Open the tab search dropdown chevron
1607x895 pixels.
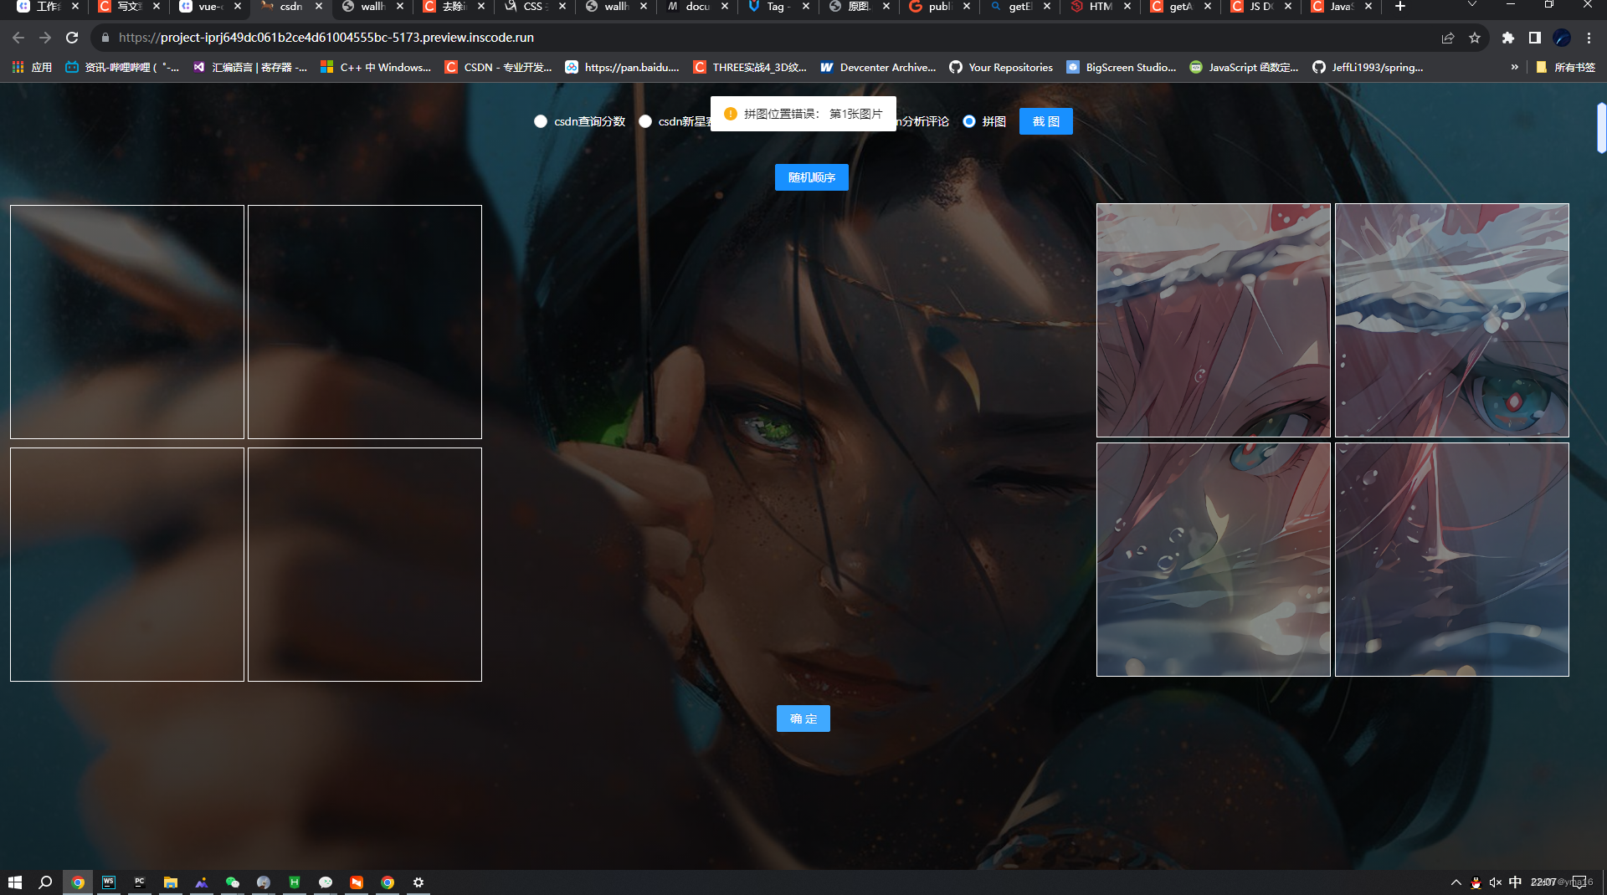pos(1472,5)
